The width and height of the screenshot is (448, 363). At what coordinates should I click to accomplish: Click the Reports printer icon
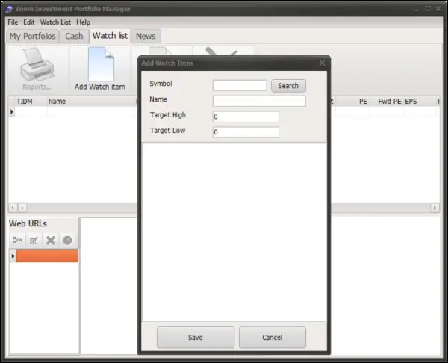[x=37, y=64]
